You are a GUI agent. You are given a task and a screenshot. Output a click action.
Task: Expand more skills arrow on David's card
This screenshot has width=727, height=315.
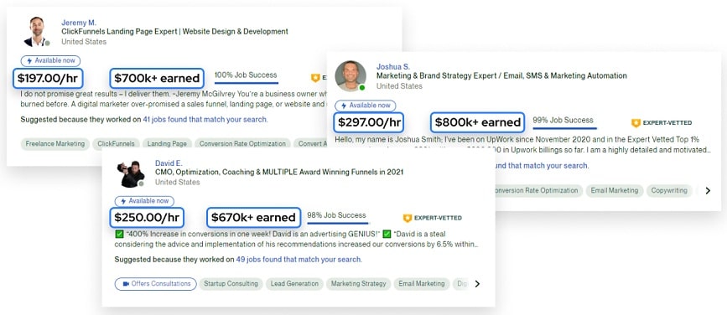point(477,283)
